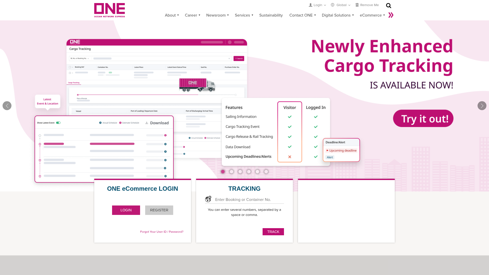Viewport: 489px width, 275px height.
Task: Select the third carousel indicator dot
Action: pyautogui.click(x=240, y=172)
